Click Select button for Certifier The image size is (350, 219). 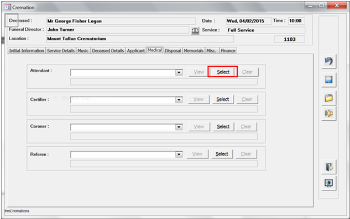(222, 99)
